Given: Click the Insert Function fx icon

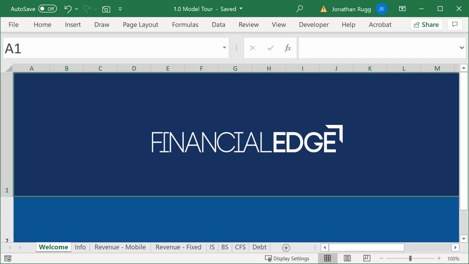Looking at the screenshot, I should pyautogui.click(x=288, y=48).
